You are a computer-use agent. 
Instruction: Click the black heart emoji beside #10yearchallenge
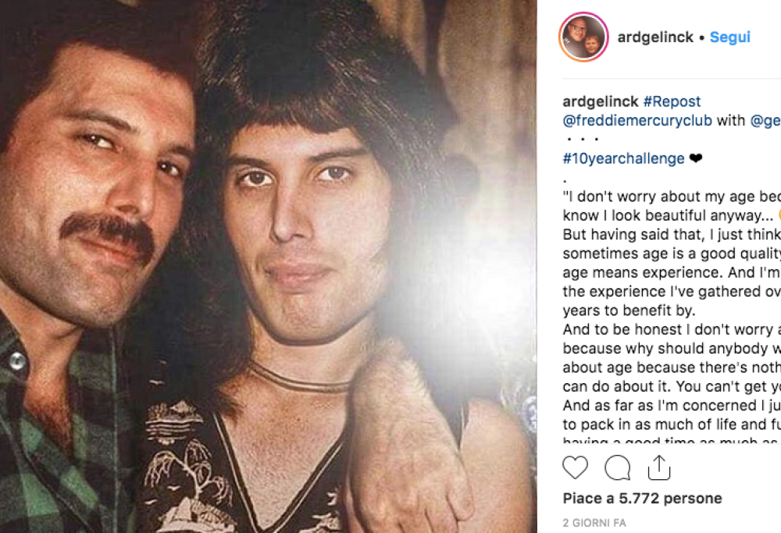[696, 158]
